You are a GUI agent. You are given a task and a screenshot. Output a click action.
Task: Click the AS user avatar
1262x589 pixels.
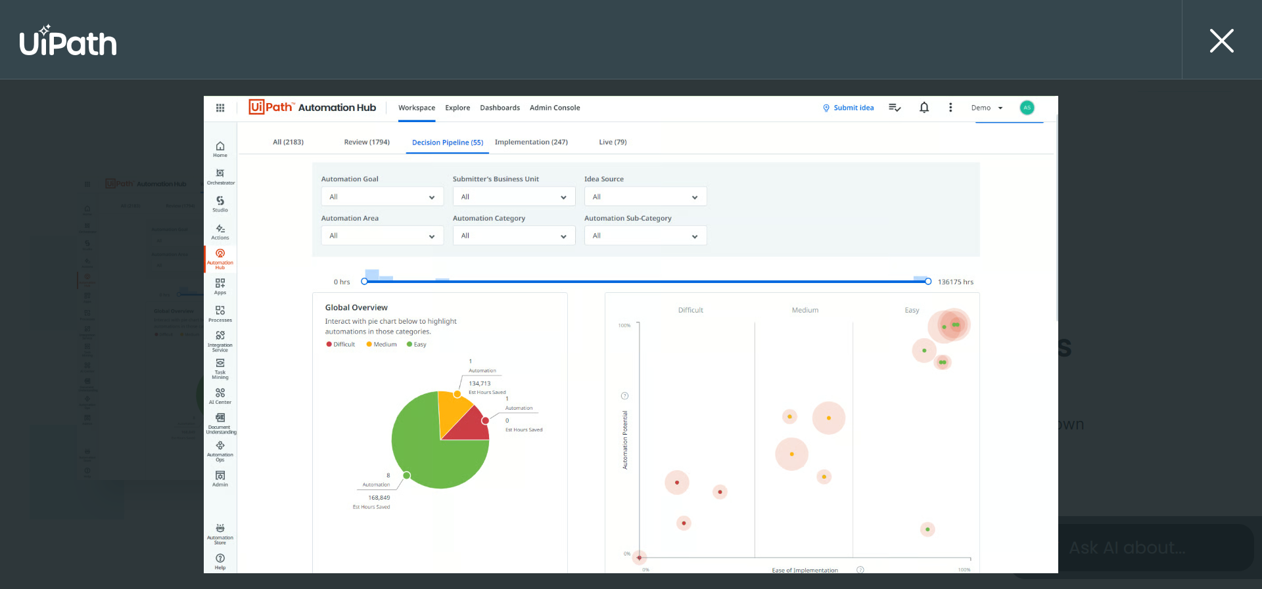coord(1027,108)
